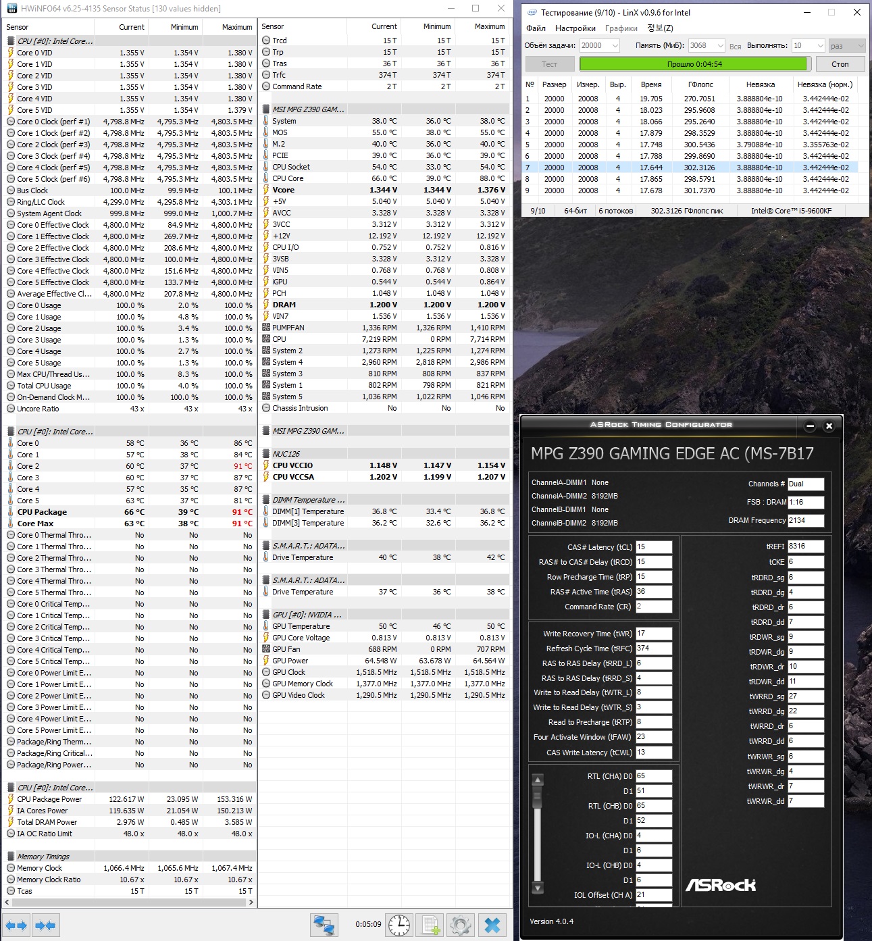872x941 pixels.
Task: Click the Стоп button in LinX
Action: (x=840, y=64)
